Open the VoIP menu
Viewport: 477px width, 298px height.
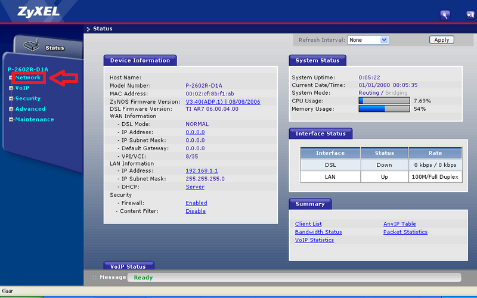(x=22, y=88)
